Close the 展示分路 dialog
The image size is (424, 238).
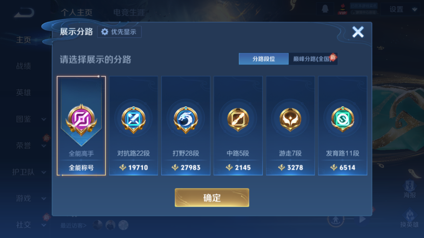click(x=358, y=32)
